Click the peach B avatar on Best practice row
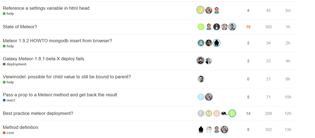 pyautogui.click(x=216, y=114)
